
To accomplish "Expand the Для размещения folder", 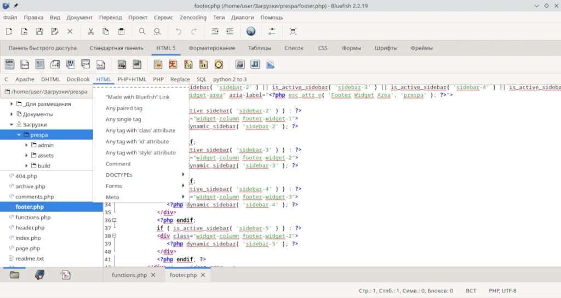I will click(x=12, y=104).
